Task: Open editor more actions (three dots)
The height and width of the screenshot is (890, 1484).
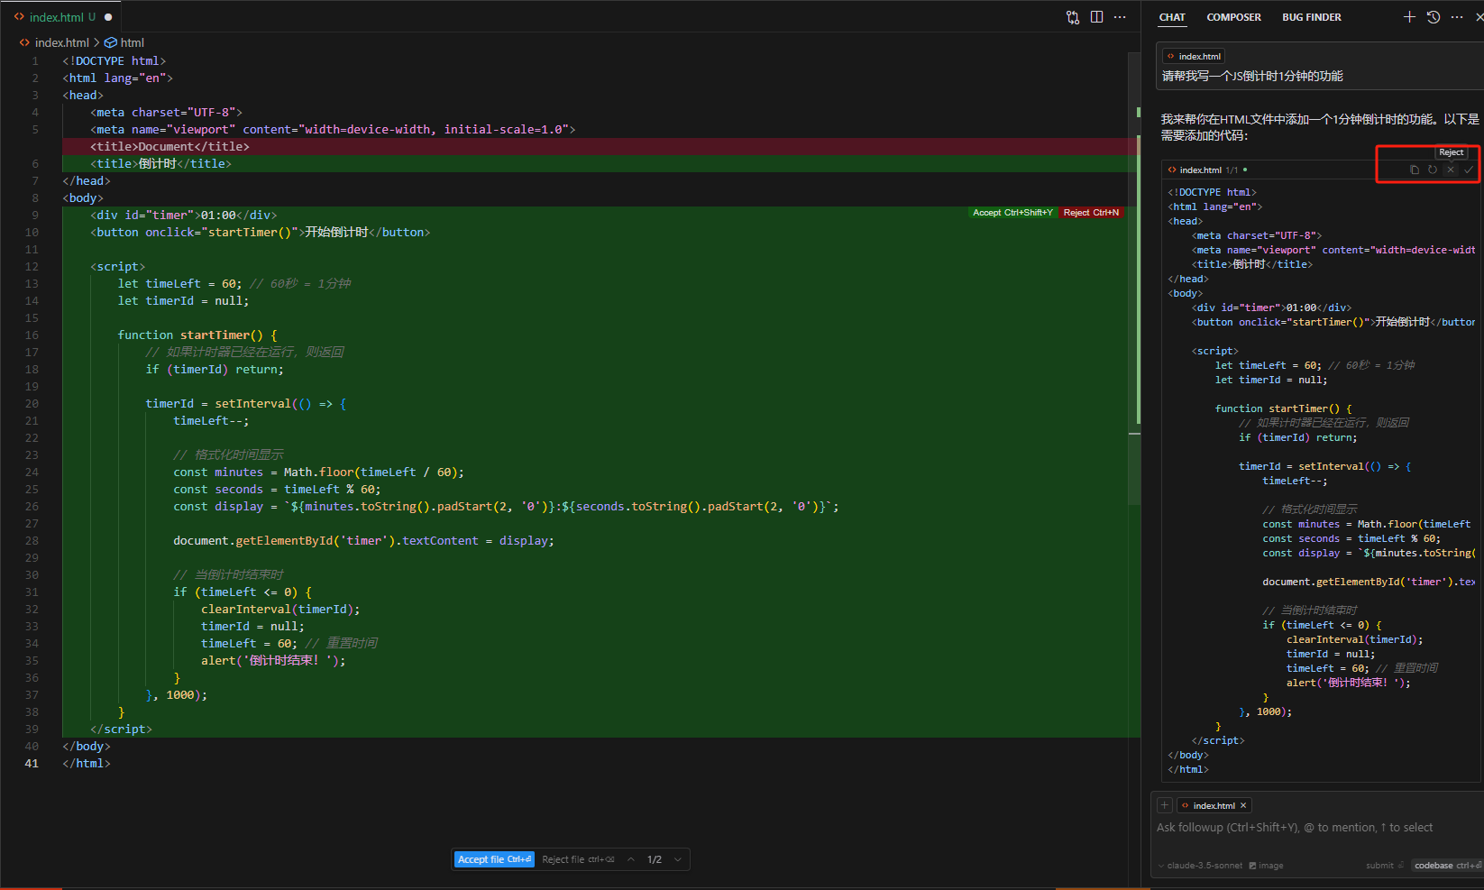Action: (1120, 17)
